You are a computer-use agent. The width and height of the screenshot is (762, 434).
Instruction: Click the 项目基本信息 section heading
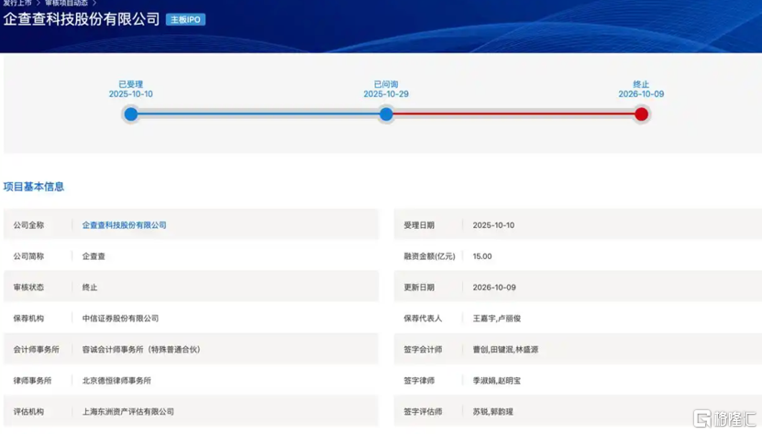[x=34, y=187]
